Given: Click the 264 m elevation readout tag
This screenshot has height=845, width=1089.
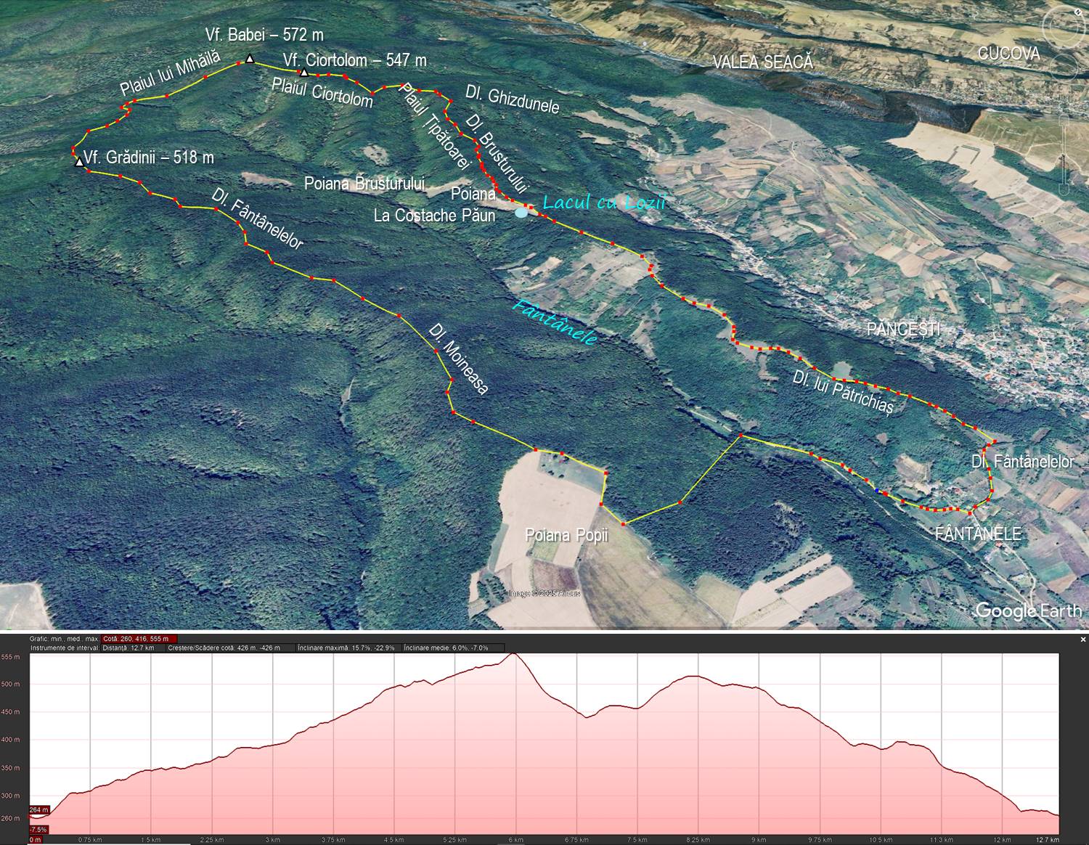Looking at the screenshot, I should [x=38, y=810].
